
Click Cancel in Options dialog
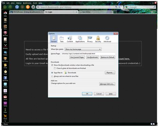click(99, 94)
